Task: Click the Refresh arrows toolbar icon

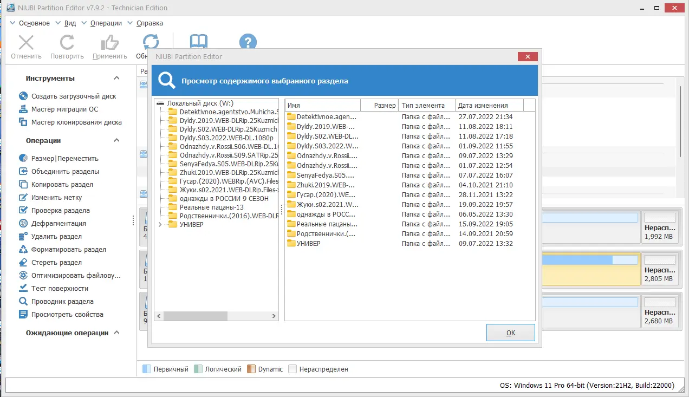Action: (151, 42)
